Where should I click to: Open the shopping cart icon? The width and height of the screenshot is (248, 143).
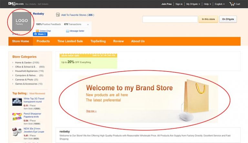click(x=232, y=4)
